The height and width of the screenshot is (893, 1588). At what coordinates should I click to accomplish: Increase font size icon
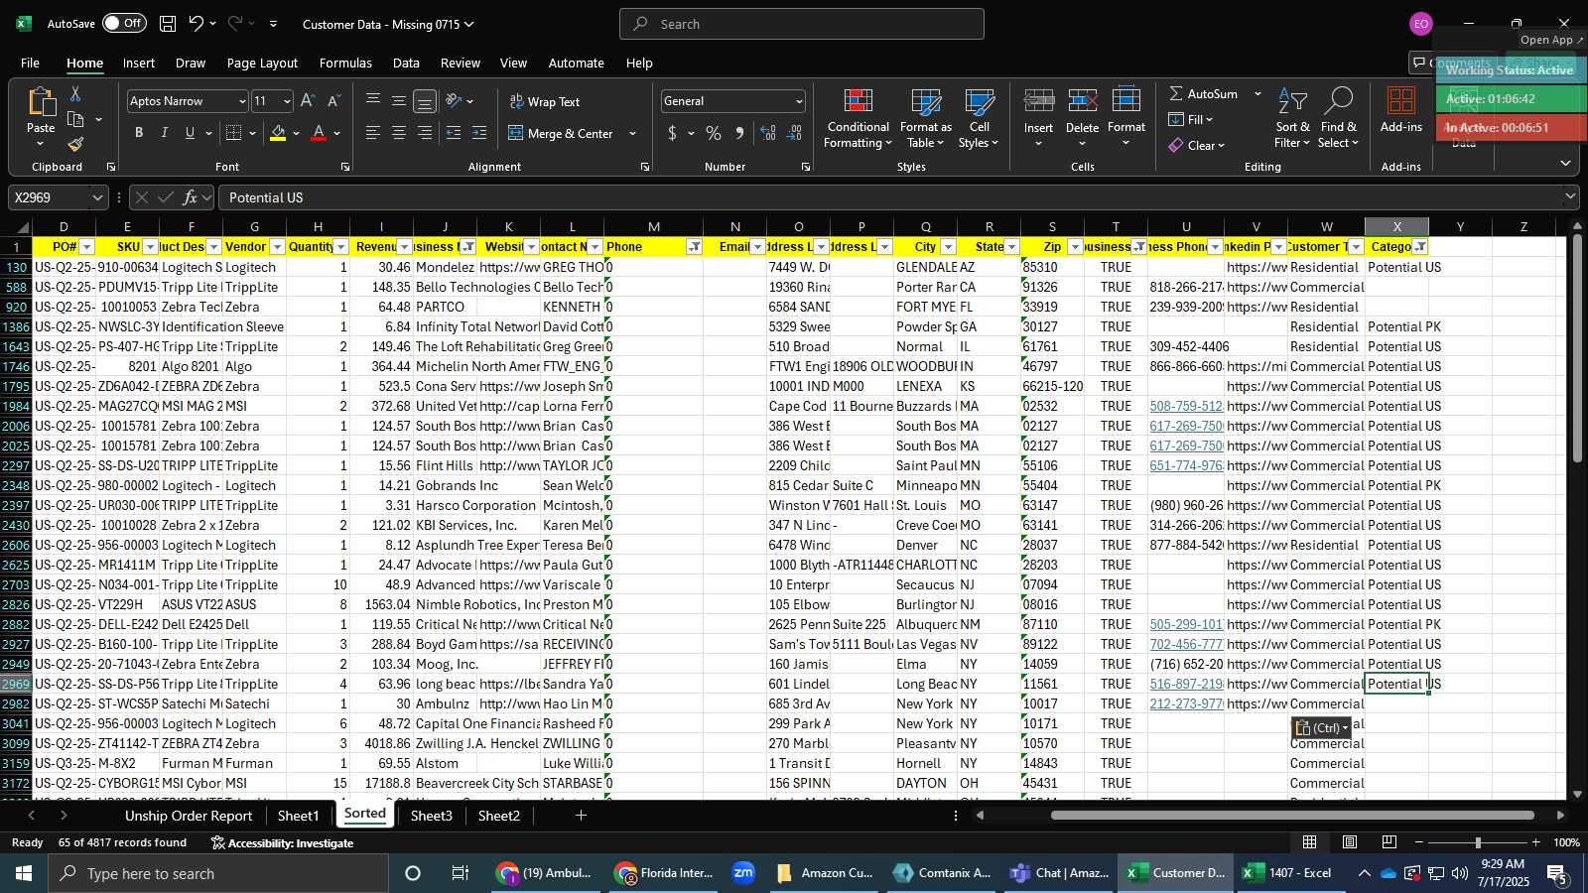click(x=308, y=101)
